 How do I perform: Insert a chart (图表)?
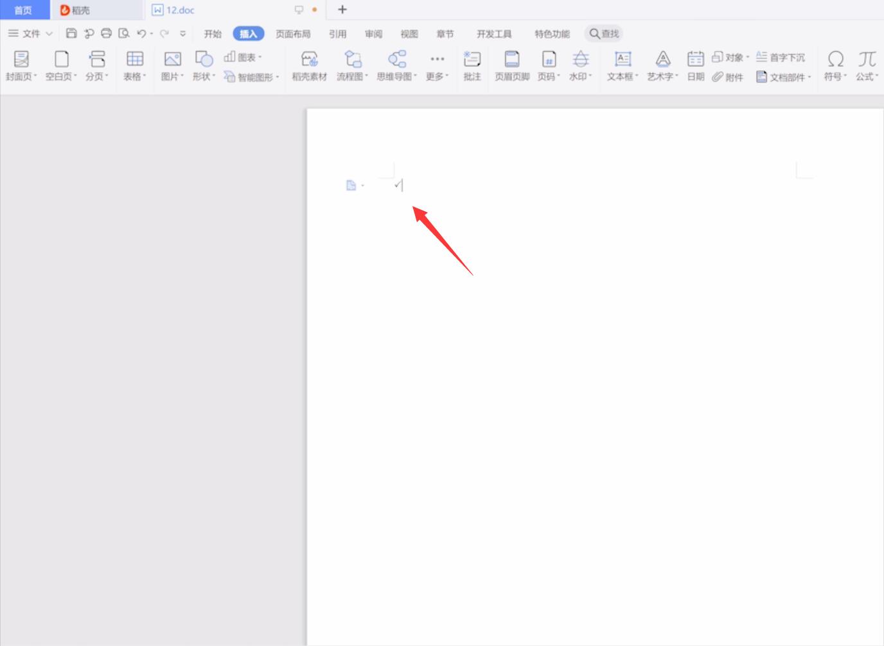tap(242, 57)
